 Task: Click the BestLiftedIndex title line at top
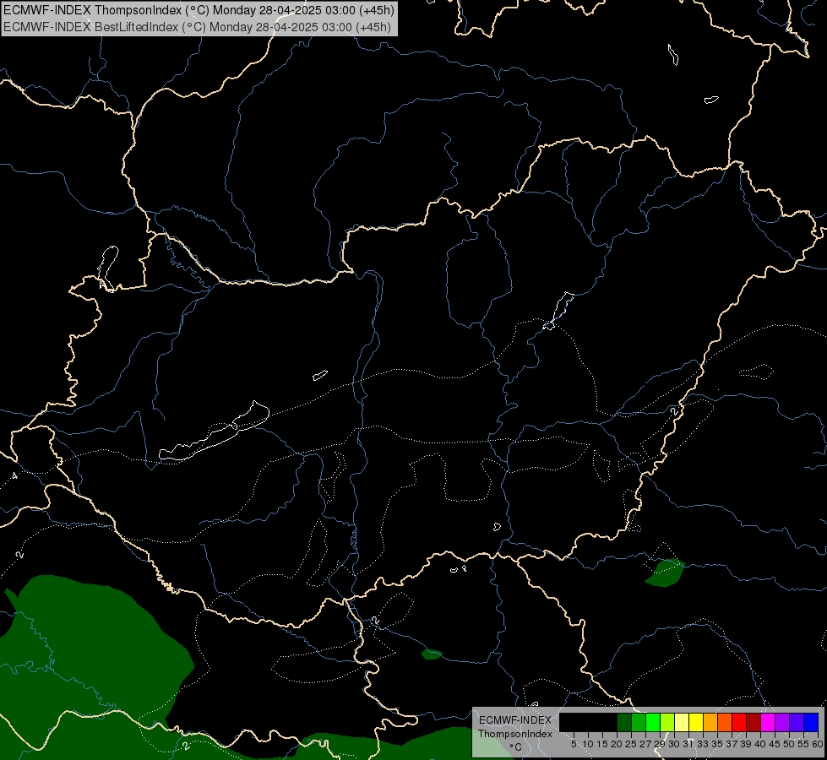coord(198,27)
